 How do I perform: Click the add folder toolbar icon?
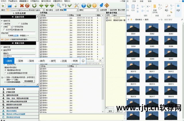[9, 5]
